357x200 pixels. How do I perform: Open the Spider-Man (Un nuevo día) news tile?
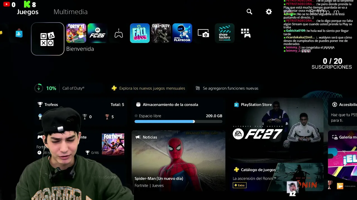[178, 161]
